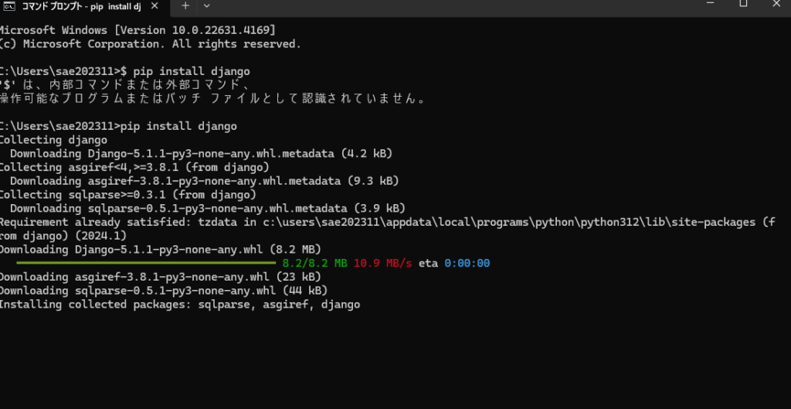The image size is (791, 409).
Task: Select the コマンド プロンプト - pip install tab
Action: [x=85, y=6]
